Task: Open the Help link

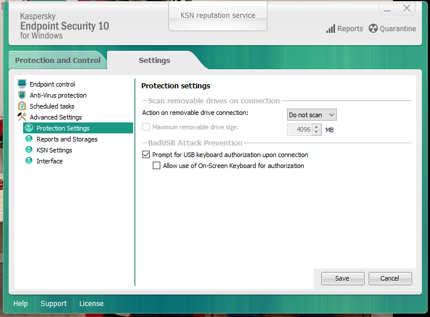Action: click(x=21, y=304)
